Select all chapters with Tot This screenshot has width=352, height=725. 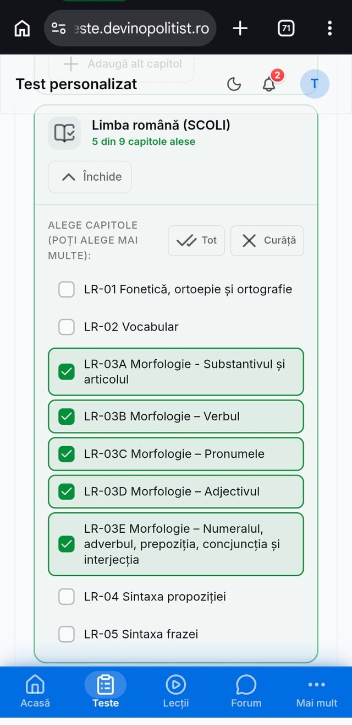[x=196, y=241]
